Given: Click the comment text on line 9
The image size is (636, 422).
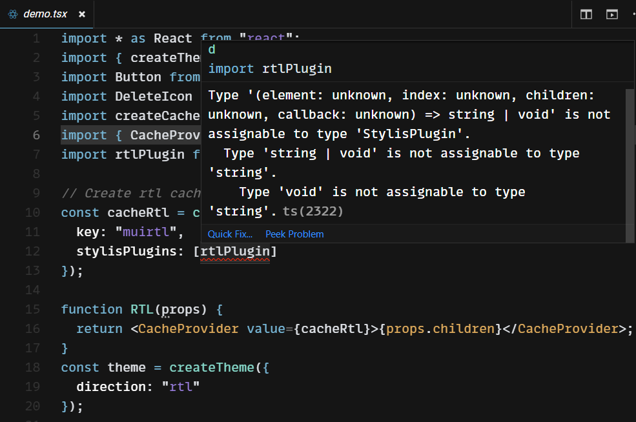Looking at the screenshot, I should coord(131,194).
